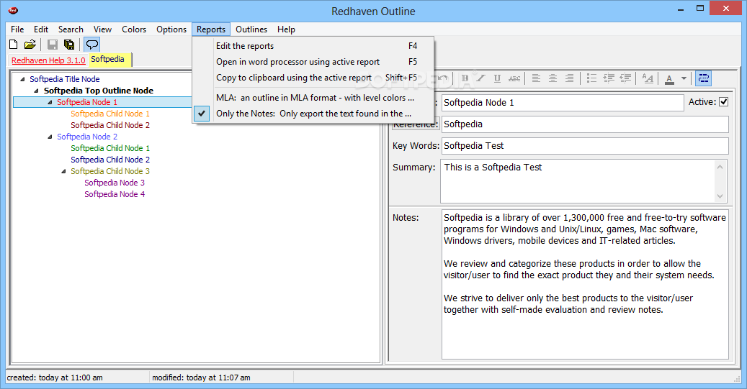Collapse Softpedia Node 2
Viewport: 747px width, 389px height.
click(50, 137)
